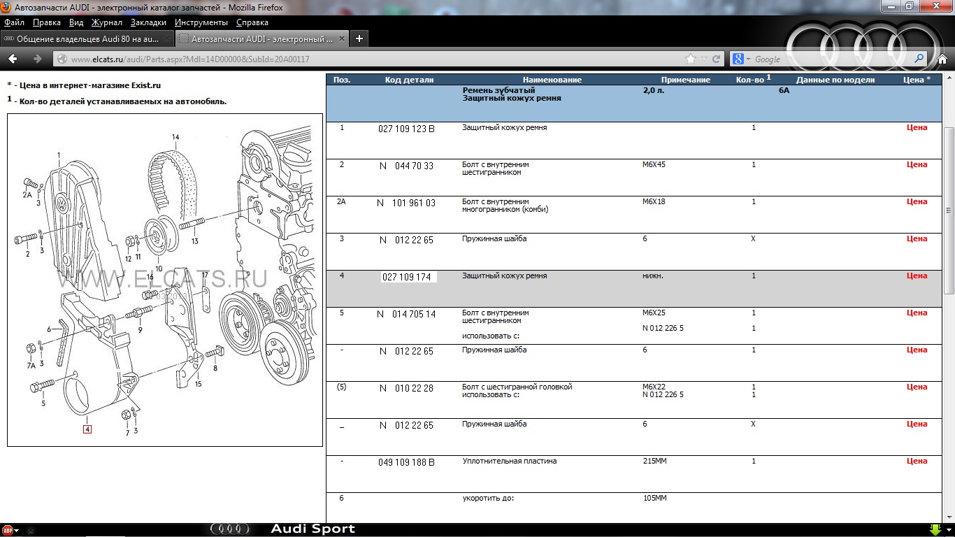Open the Adblock Plus dropdown arrow
The image size is (955, 537).
[x=16, y=531]
